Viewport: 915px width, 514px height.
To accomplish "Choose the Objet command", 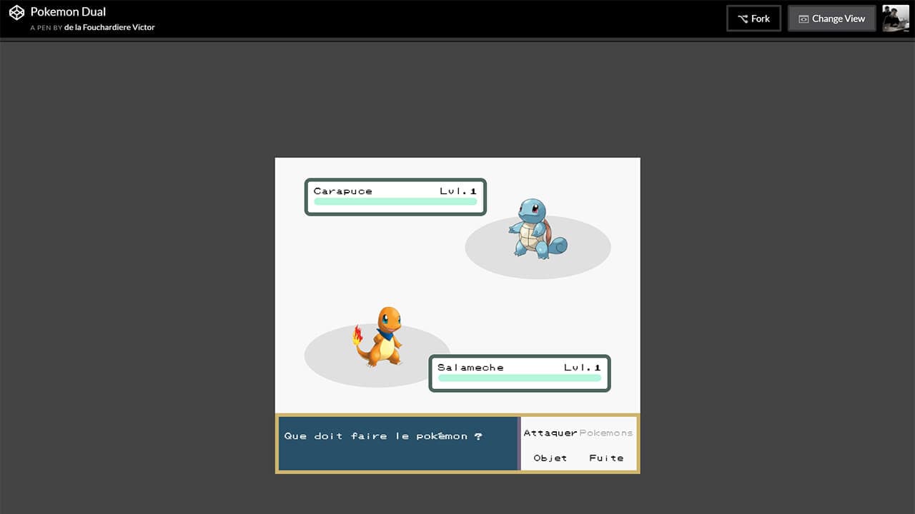I will pos(550,458).
